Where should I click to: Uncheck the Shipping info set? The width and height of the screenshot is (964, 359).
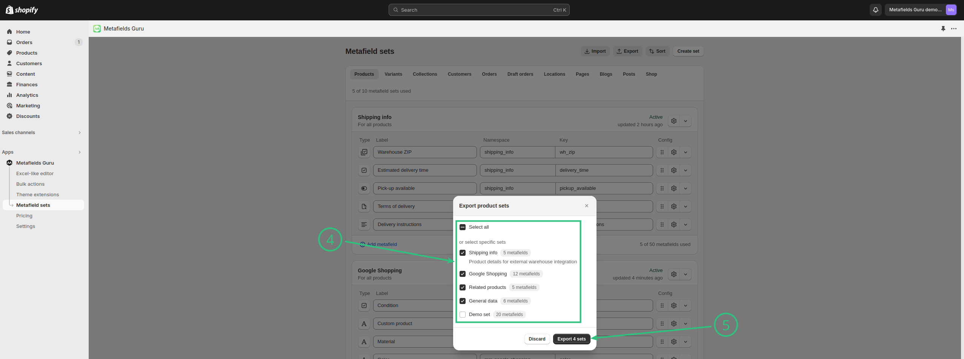463,253
